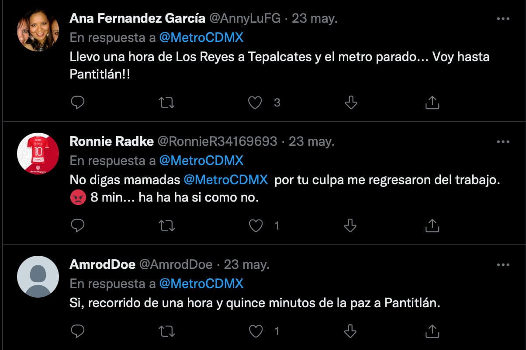
Task: View Ronnie Radke's red jersey avatar
Action: 38,154
